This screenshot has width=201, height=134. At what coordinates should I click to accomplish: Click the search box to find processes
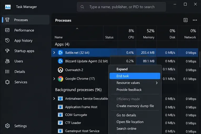point(121,7)
